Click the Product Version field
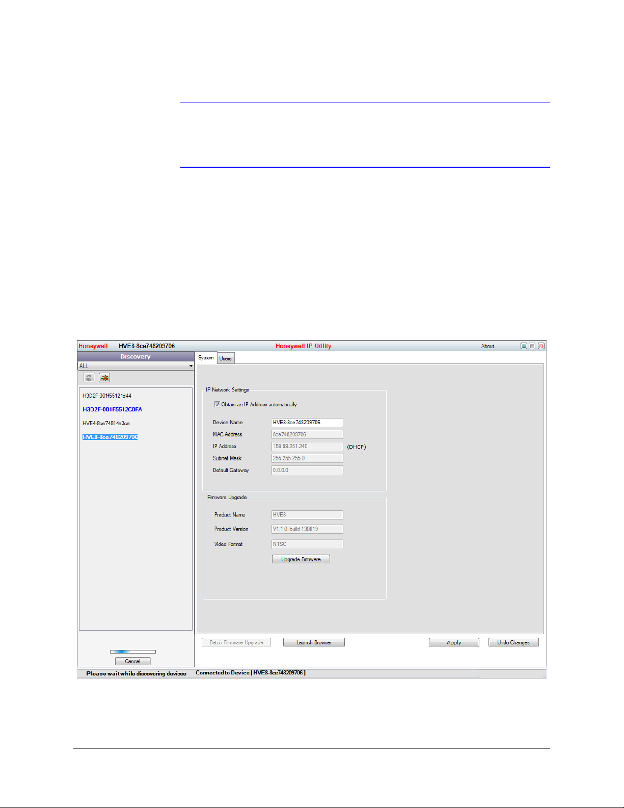Image resolution: width=624 pixels, height=808 pixels. 307,529
